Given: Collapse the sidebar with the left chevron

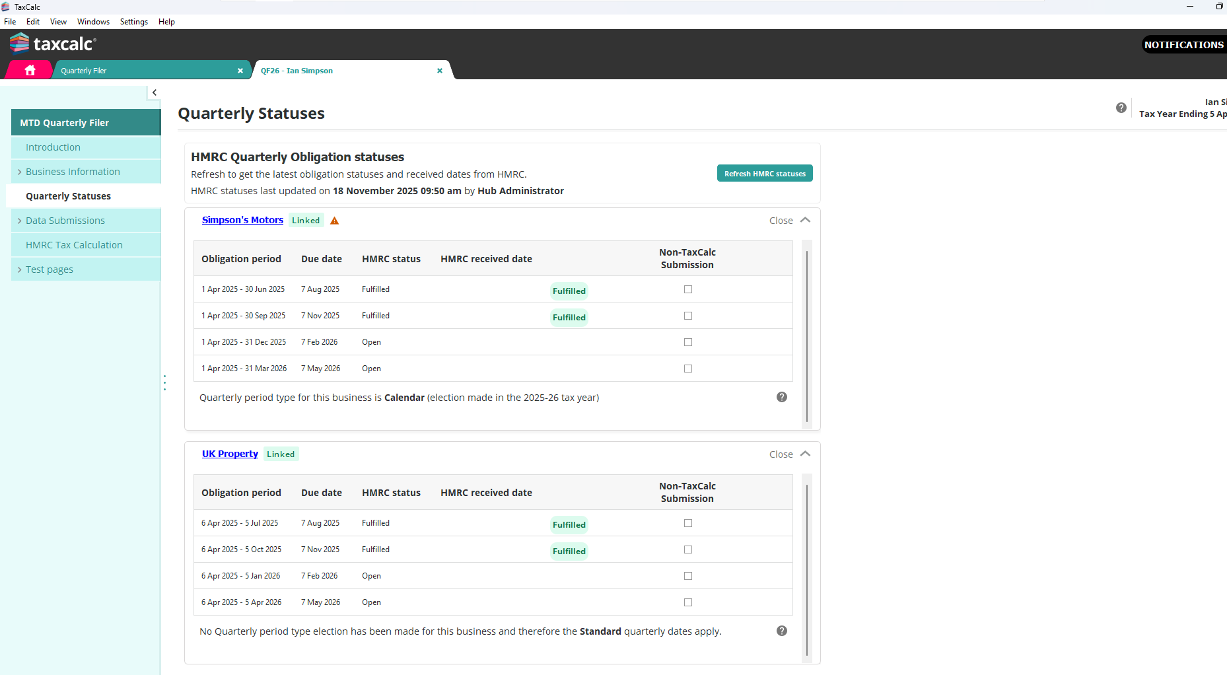Looking at the screenshot, I should point(155,92).
